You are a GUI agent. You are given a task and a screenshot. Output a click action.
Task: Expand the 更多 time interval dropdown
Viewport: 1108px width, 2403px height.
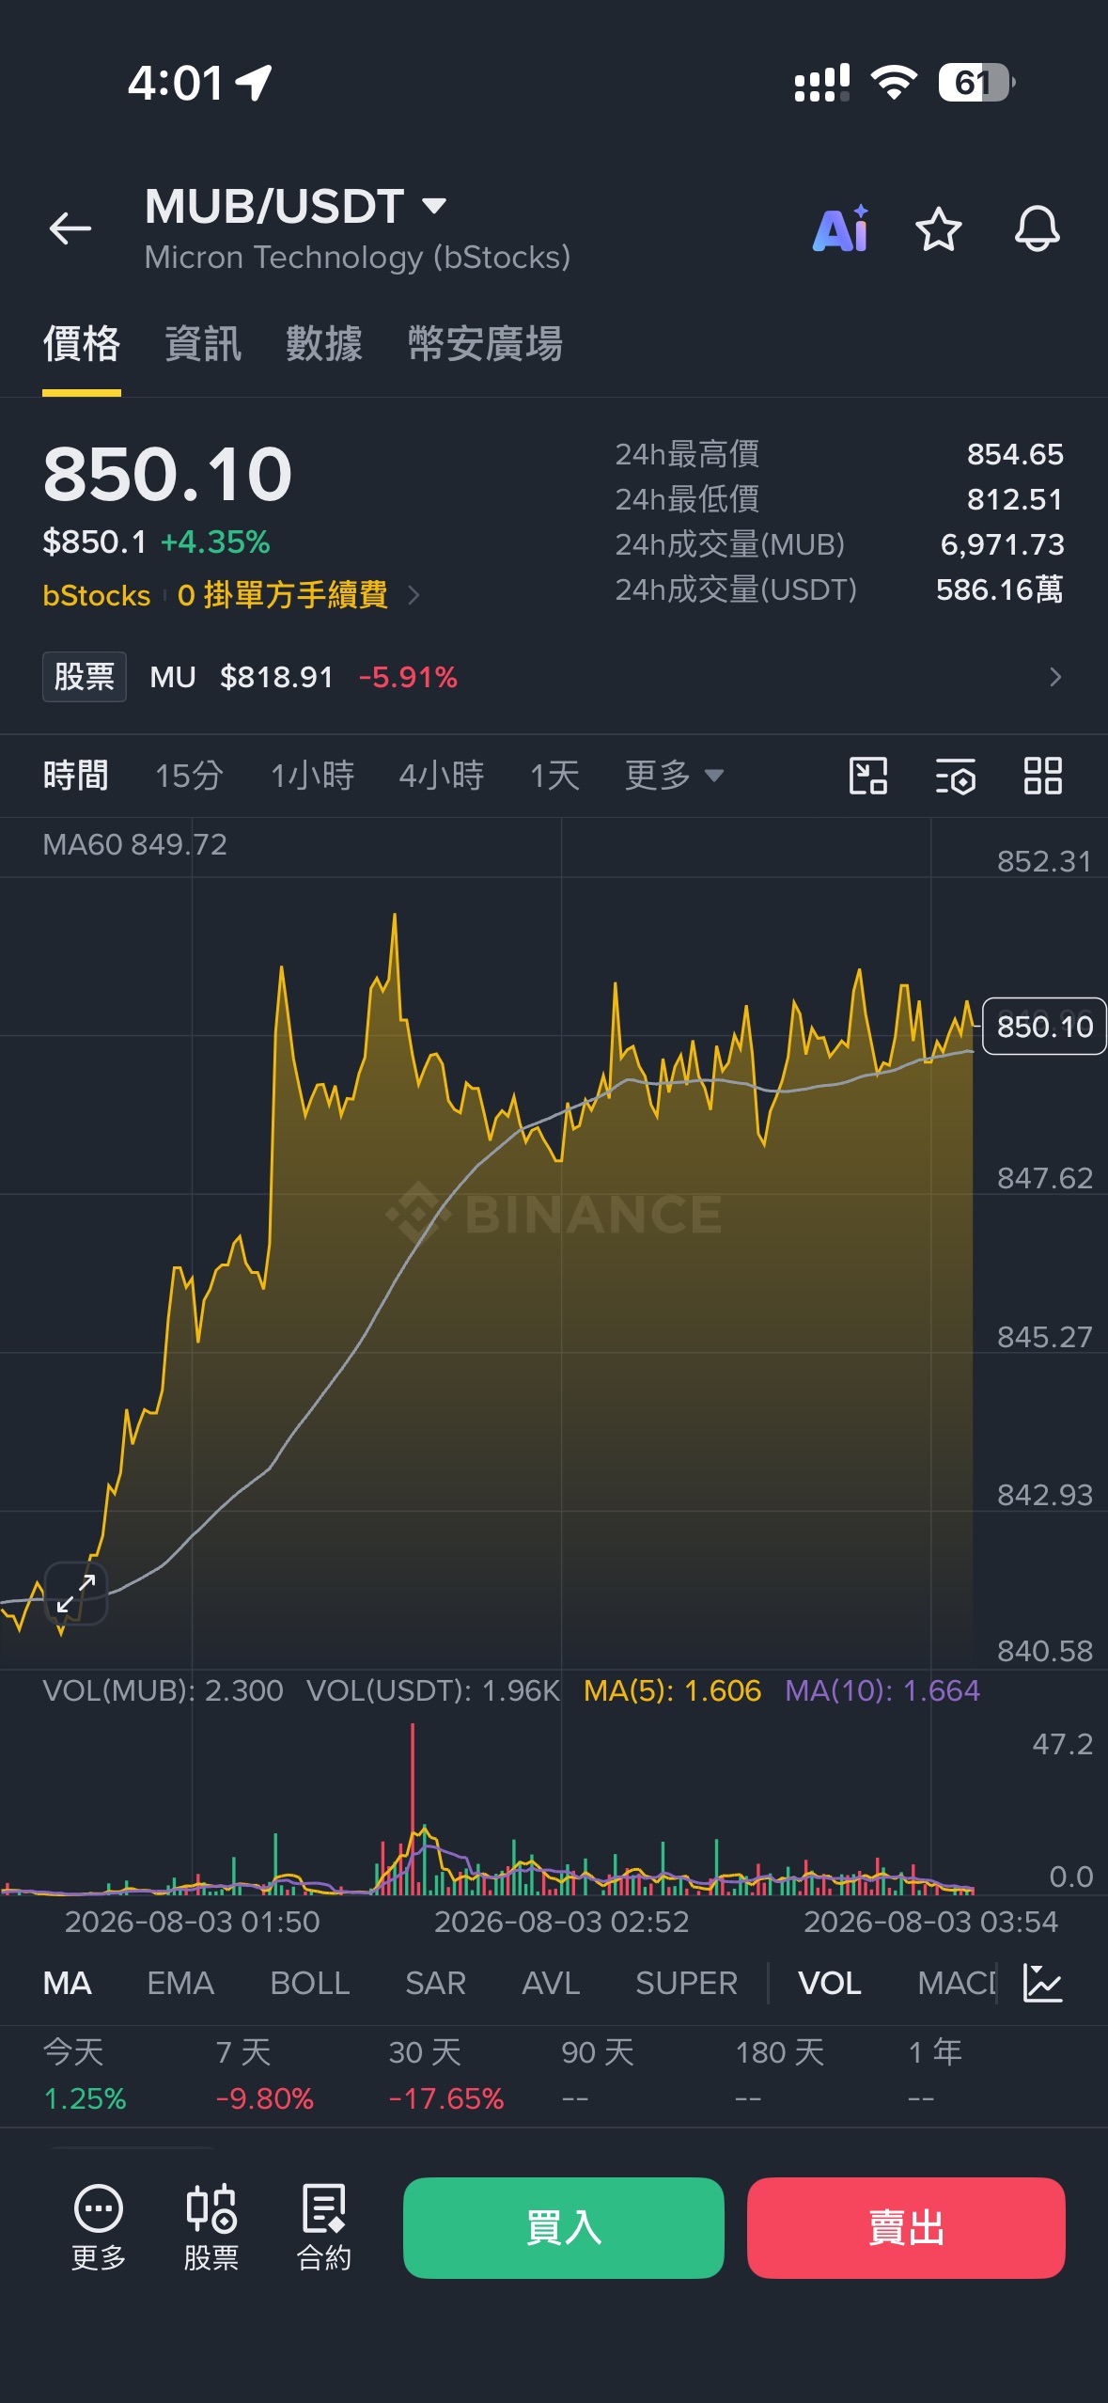[675, 776]
